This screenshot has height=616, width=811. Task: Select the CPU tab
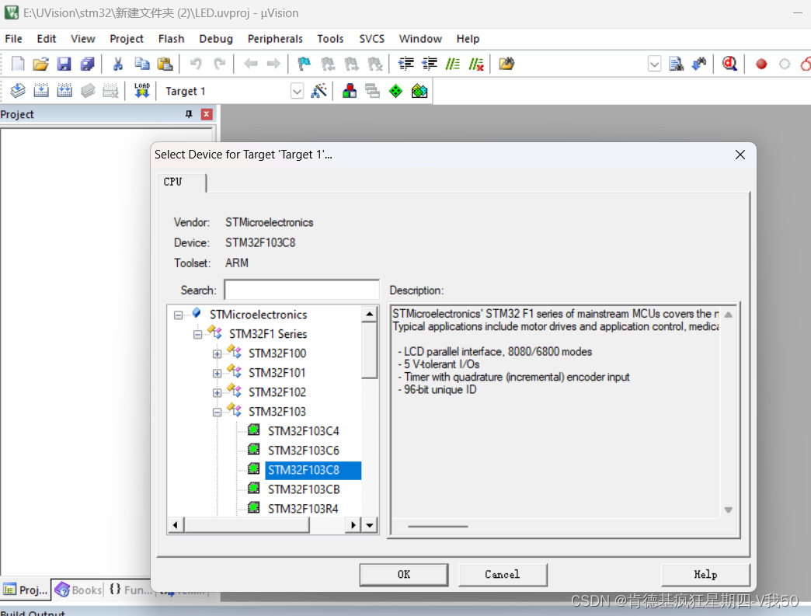[181, 182]
